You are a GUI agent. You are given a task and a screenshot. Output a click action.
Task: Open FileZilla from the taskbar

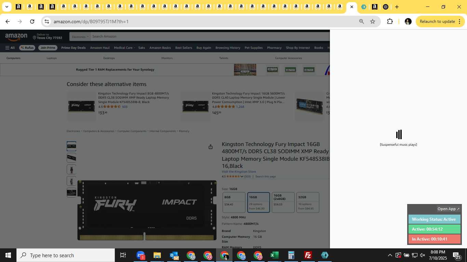click(308, 255)
